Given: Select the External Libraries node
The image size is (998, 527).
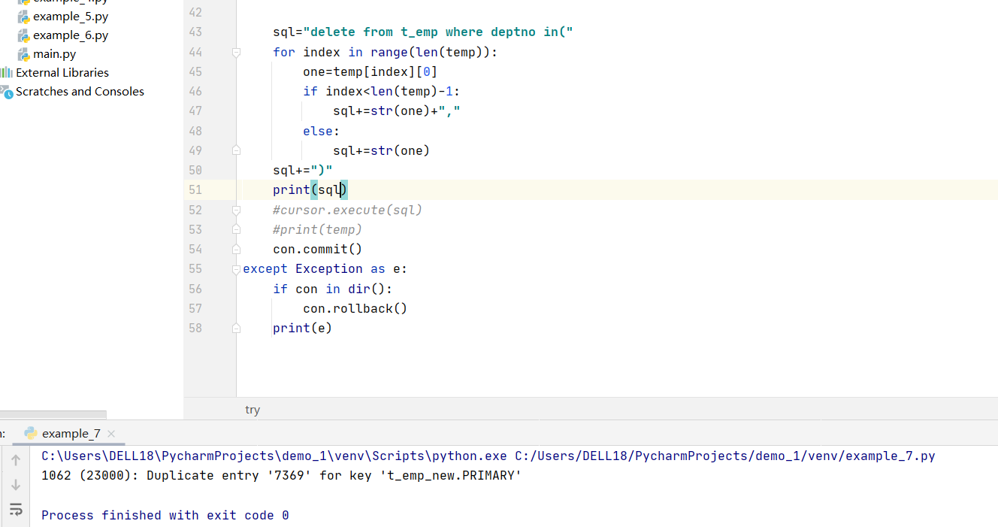Looking at the screenshot, I should pos(62,73).
